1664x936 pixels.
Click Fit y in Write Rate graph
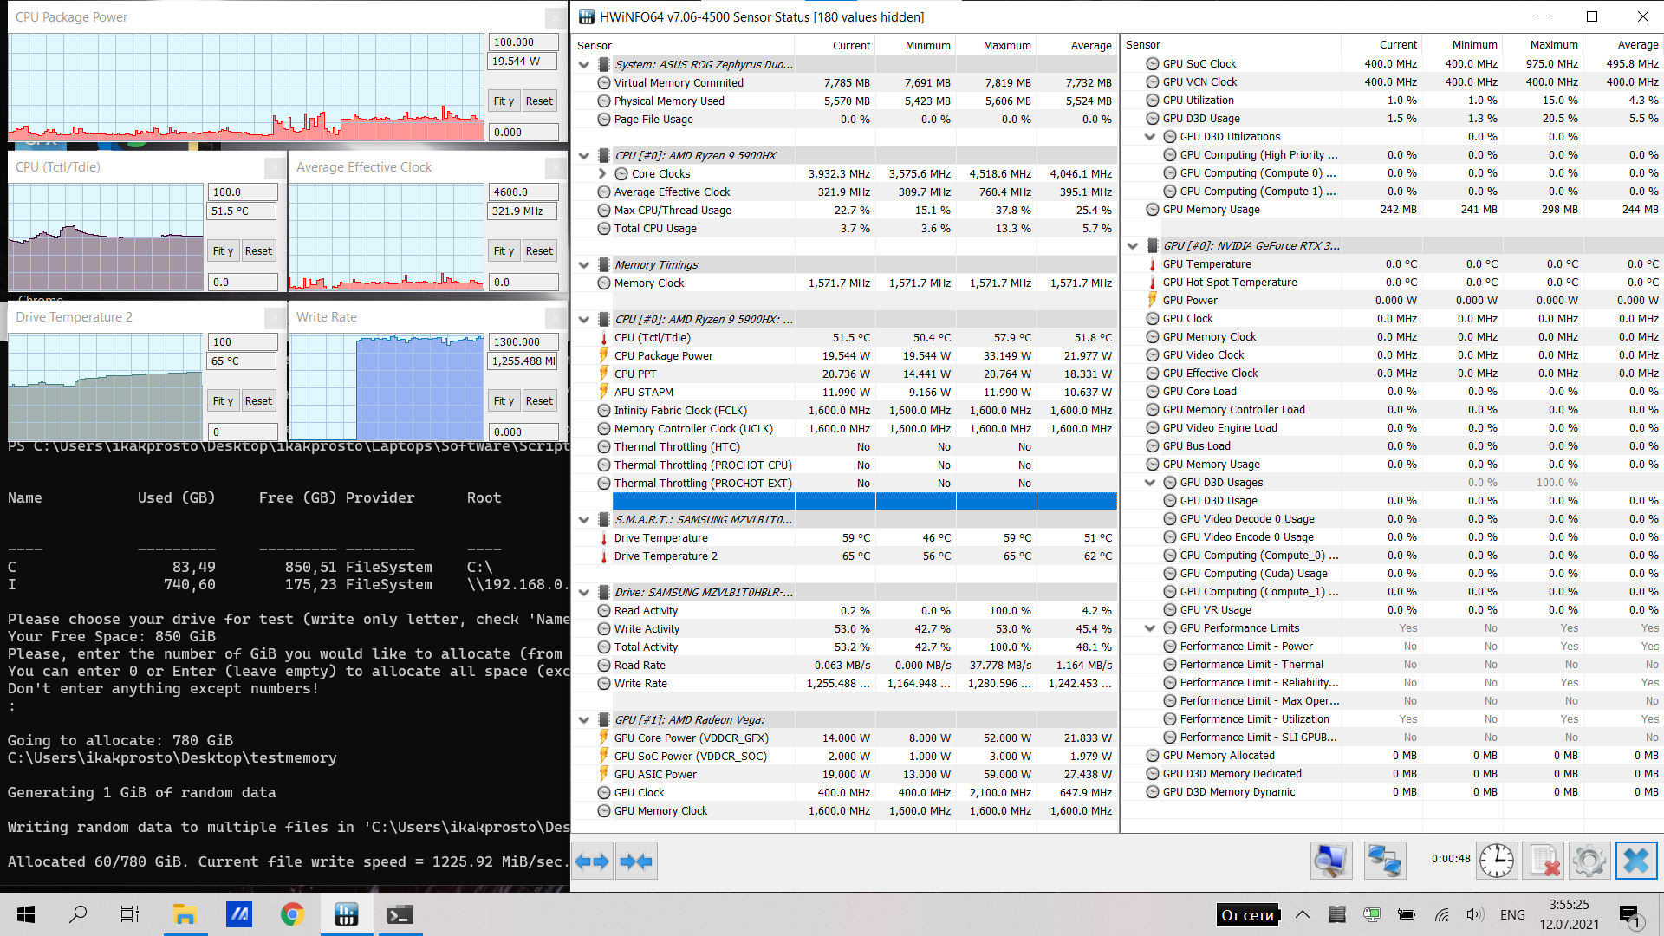tap(504, 401)
